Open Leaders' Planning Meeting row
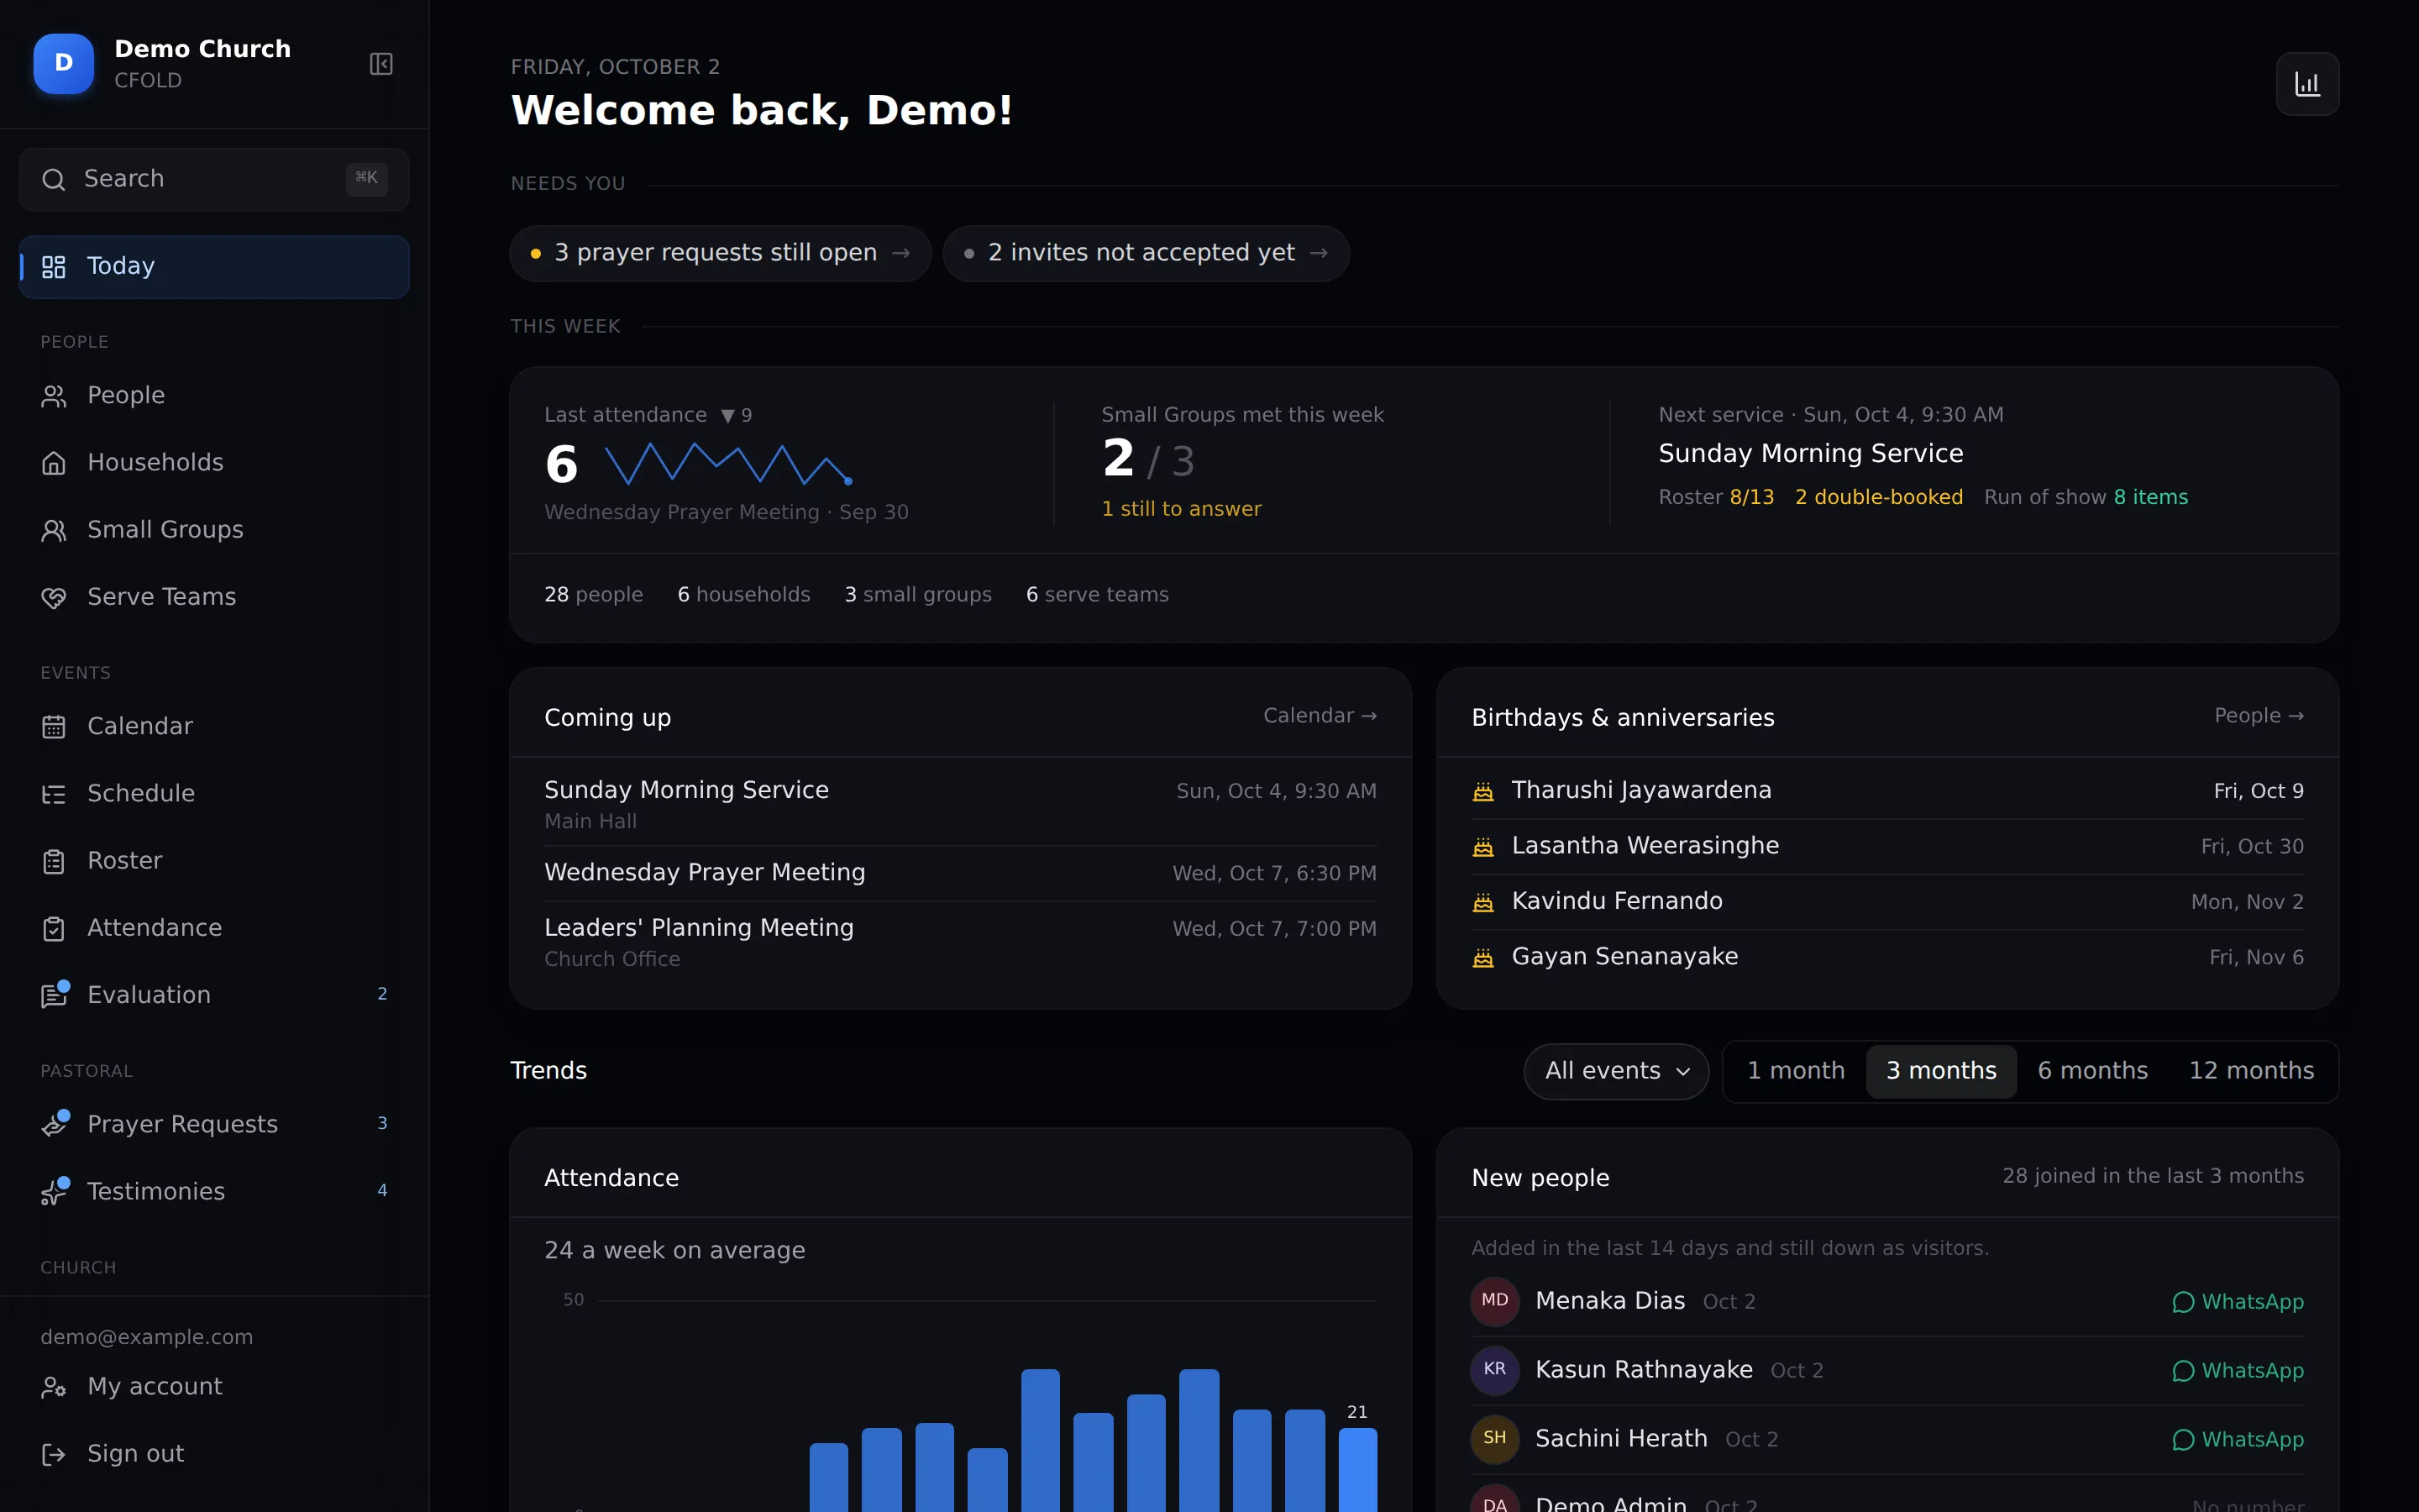2419x1512 pixels. click(x=959, y=942)
